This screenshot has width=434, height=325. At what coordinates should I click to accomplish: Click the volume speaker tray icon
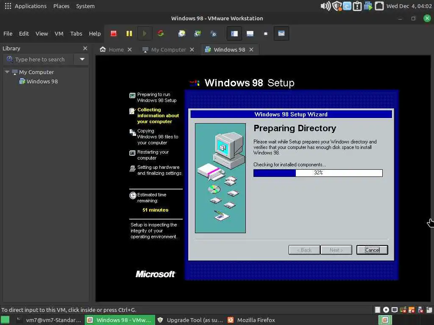(x=325, y=6)
